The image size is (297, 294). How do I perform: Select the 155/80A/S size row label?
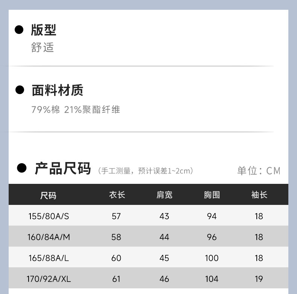coord(48,216)
